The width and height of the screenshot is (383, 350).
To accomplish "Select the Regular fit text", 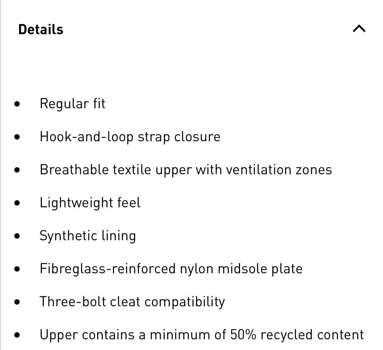I will pos(72,104).
